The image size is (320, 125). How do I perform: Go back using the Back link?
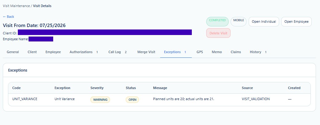point(8,17)
